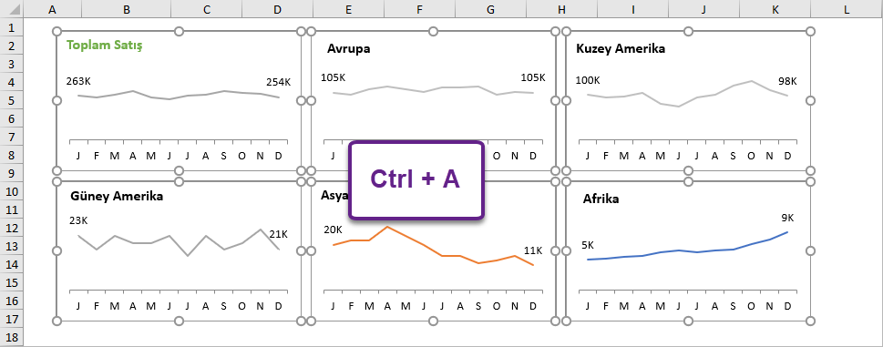Select column G header
This screenshot has height=347, width=883.
pyautogui.click(x=490, y=9)
